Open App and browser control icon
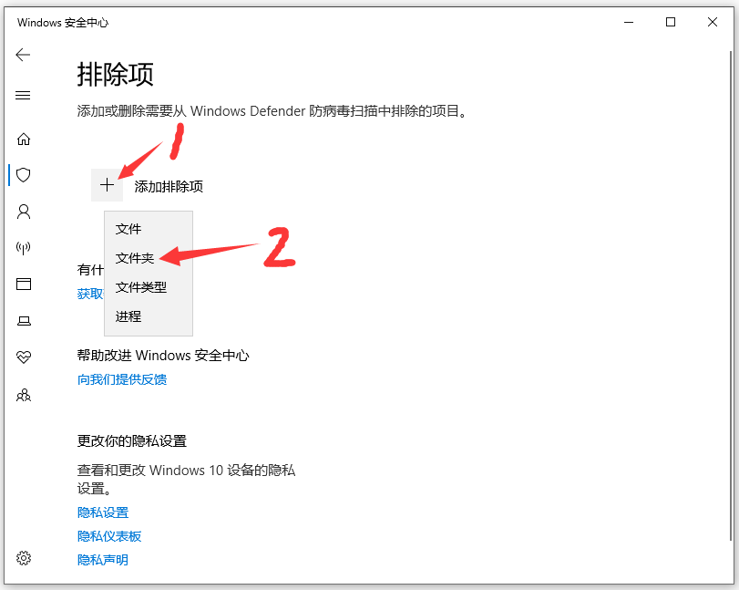Screen dimensions: 739x590 pos(24,285)
